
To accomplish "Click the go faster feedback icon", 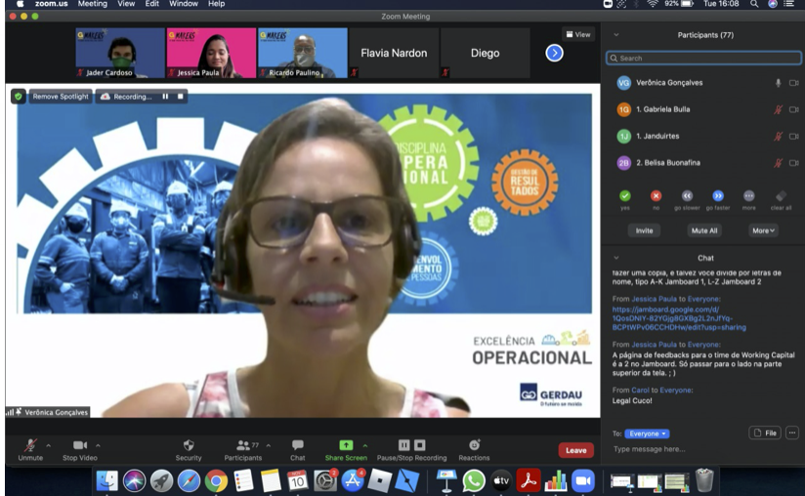I will [x=718, y=196].
